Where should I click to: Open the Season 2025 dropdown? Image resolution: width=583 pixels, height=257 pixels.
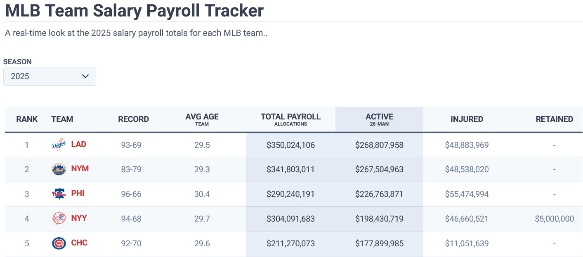click(50, 77)
